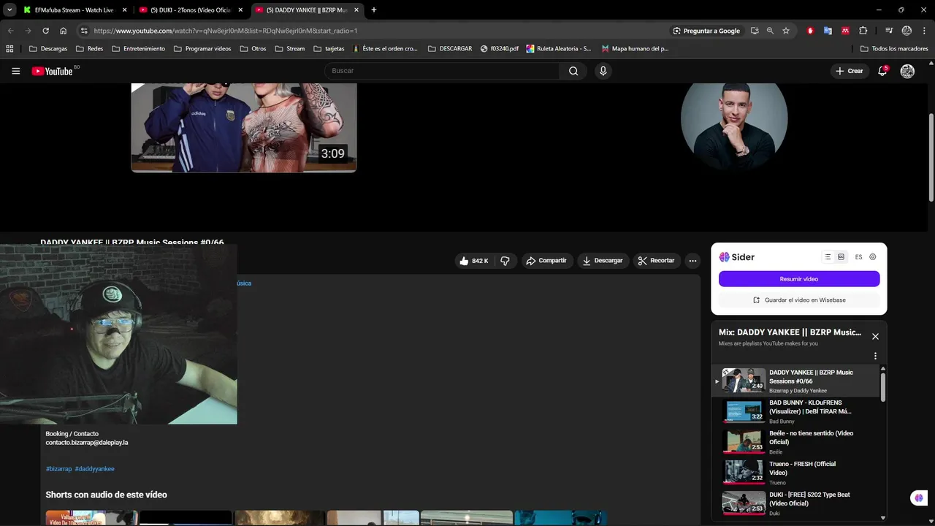Open red hand ad-blocker extension
Image resolution: width=935 pixels, height=526 pixels.
coord(810,31)
